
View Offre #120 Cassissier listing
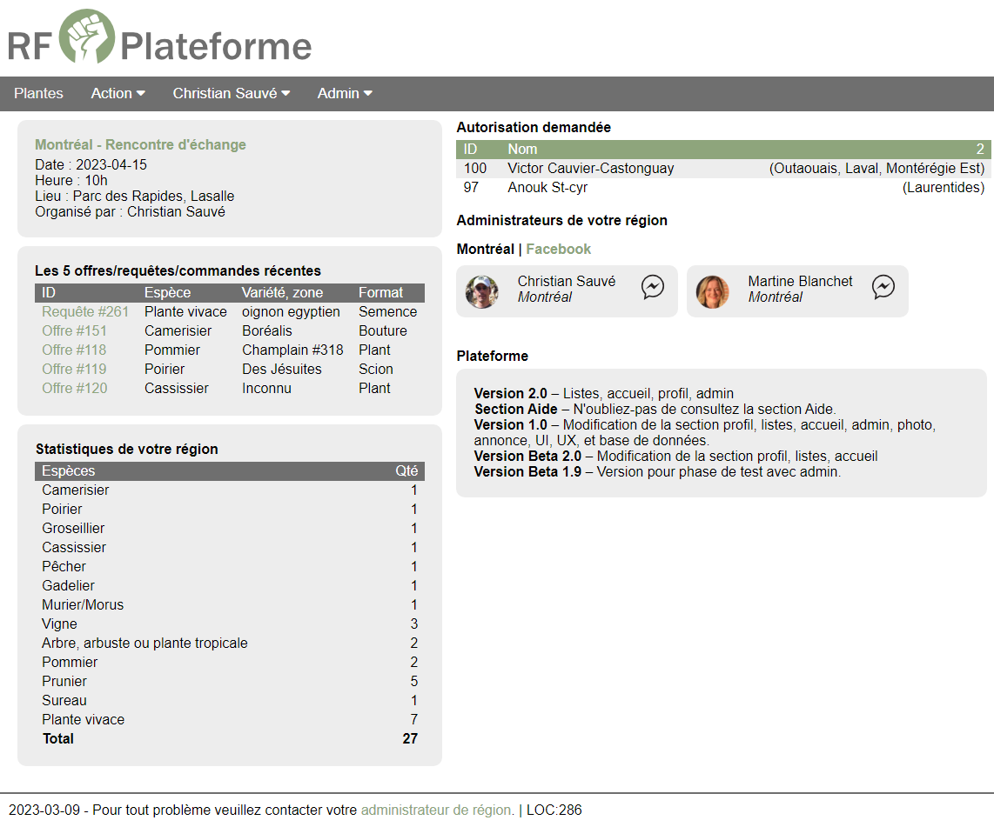74,389
